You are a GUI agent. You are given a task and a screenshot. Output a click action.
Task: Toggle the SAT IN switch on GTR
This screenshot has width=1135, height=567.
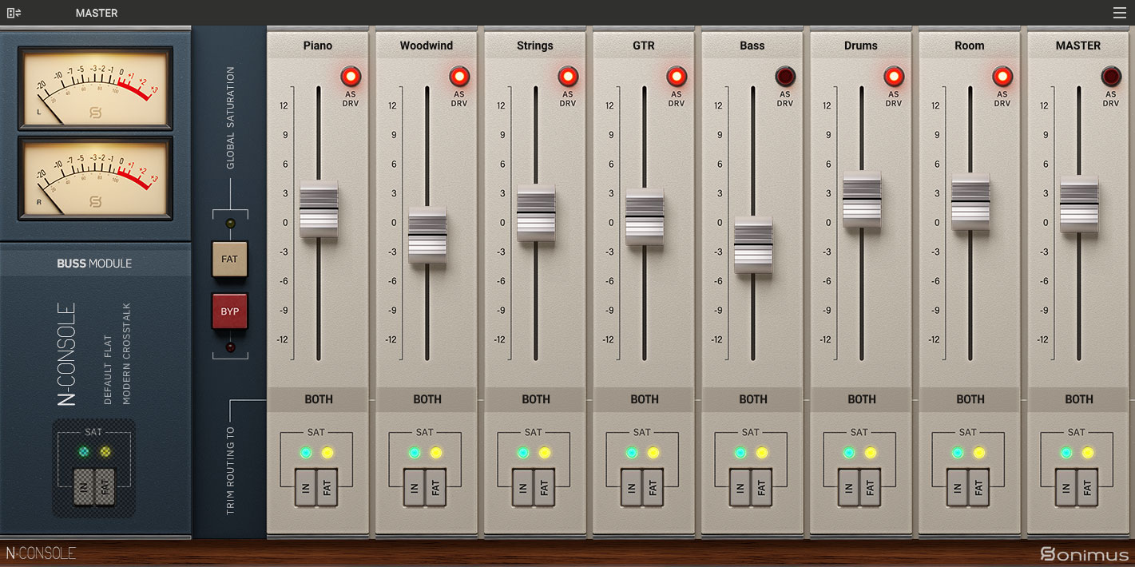633,487
